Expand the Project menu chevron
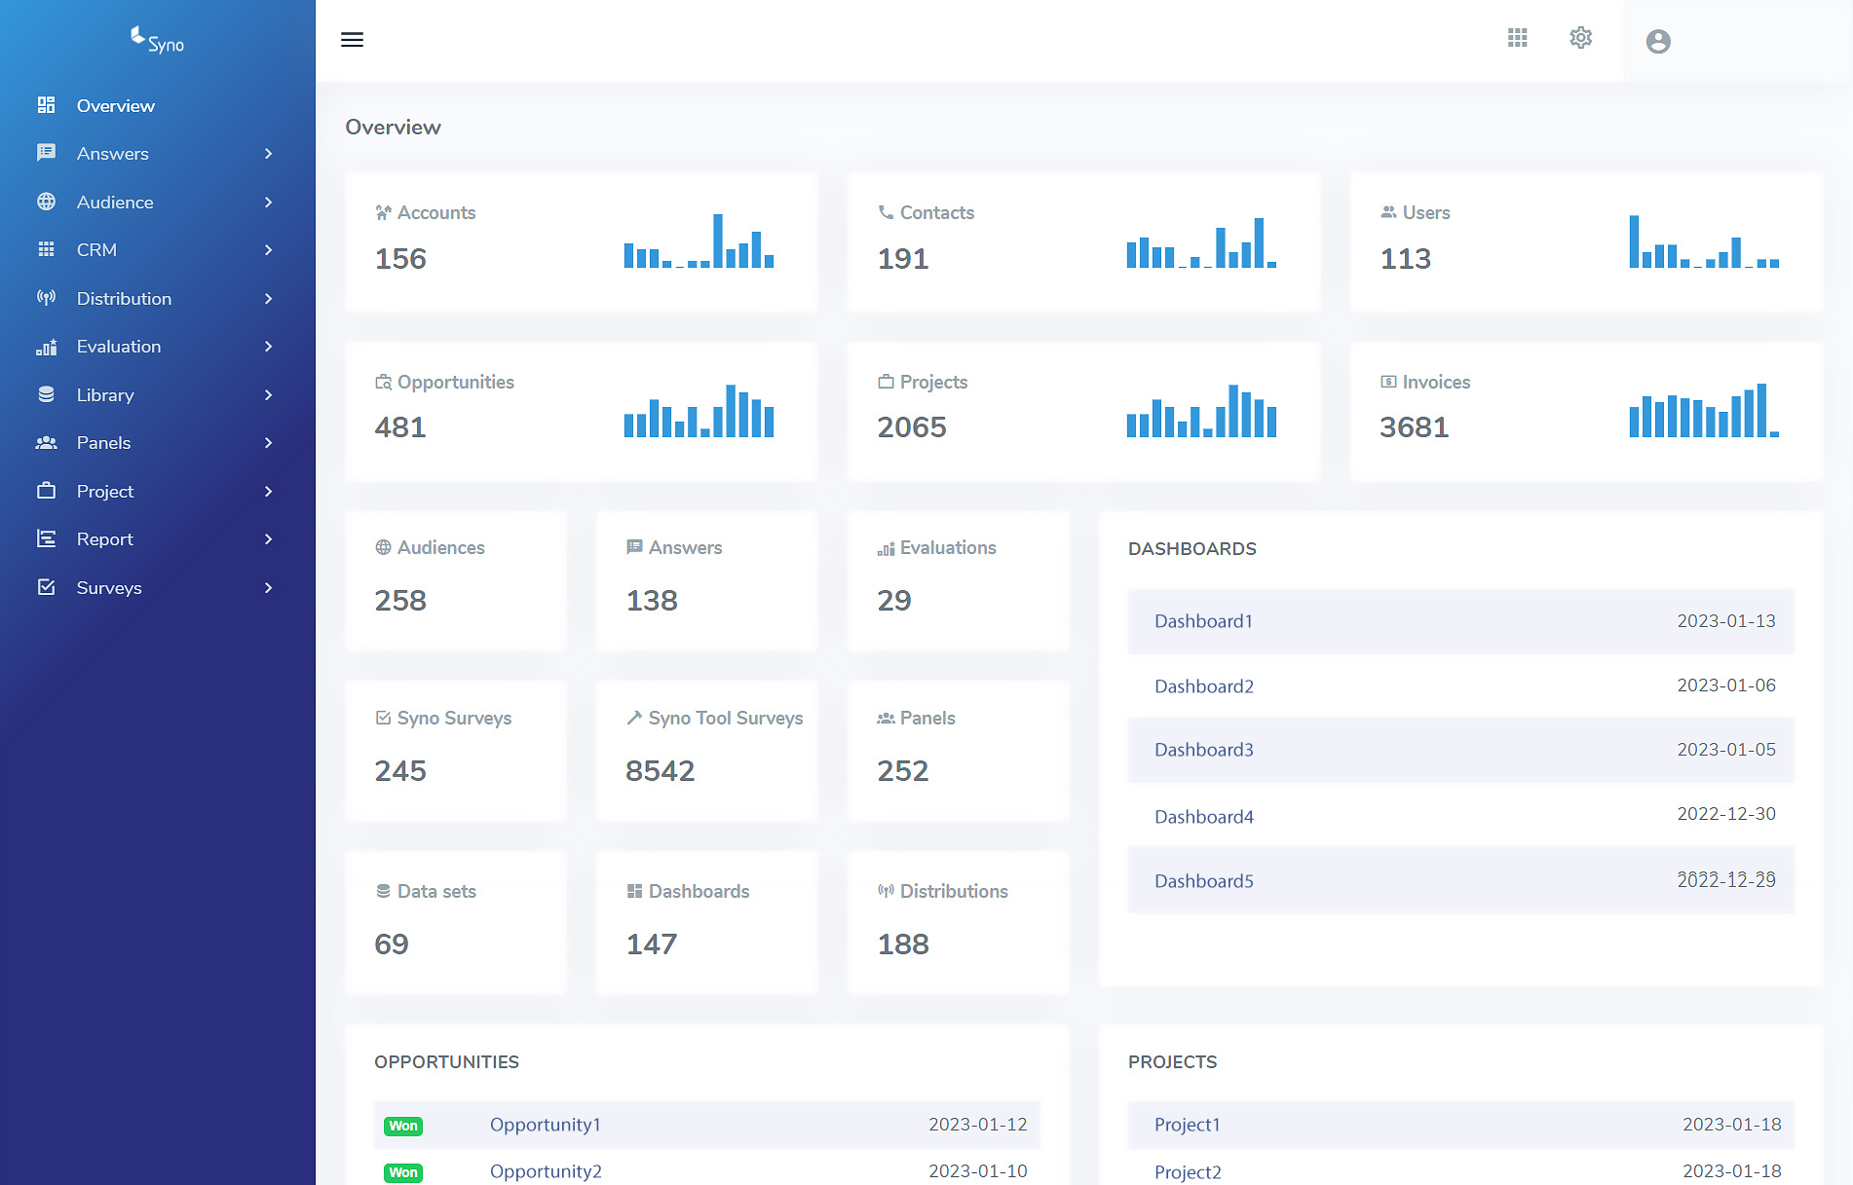Image resolution: width=1853 pixels, height=1185 pixels. pos(268,492)
